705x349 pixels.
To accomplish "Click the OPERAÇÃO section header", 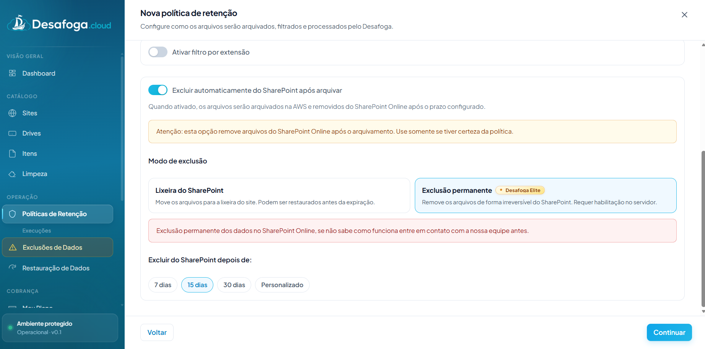I will click(22, 197).
